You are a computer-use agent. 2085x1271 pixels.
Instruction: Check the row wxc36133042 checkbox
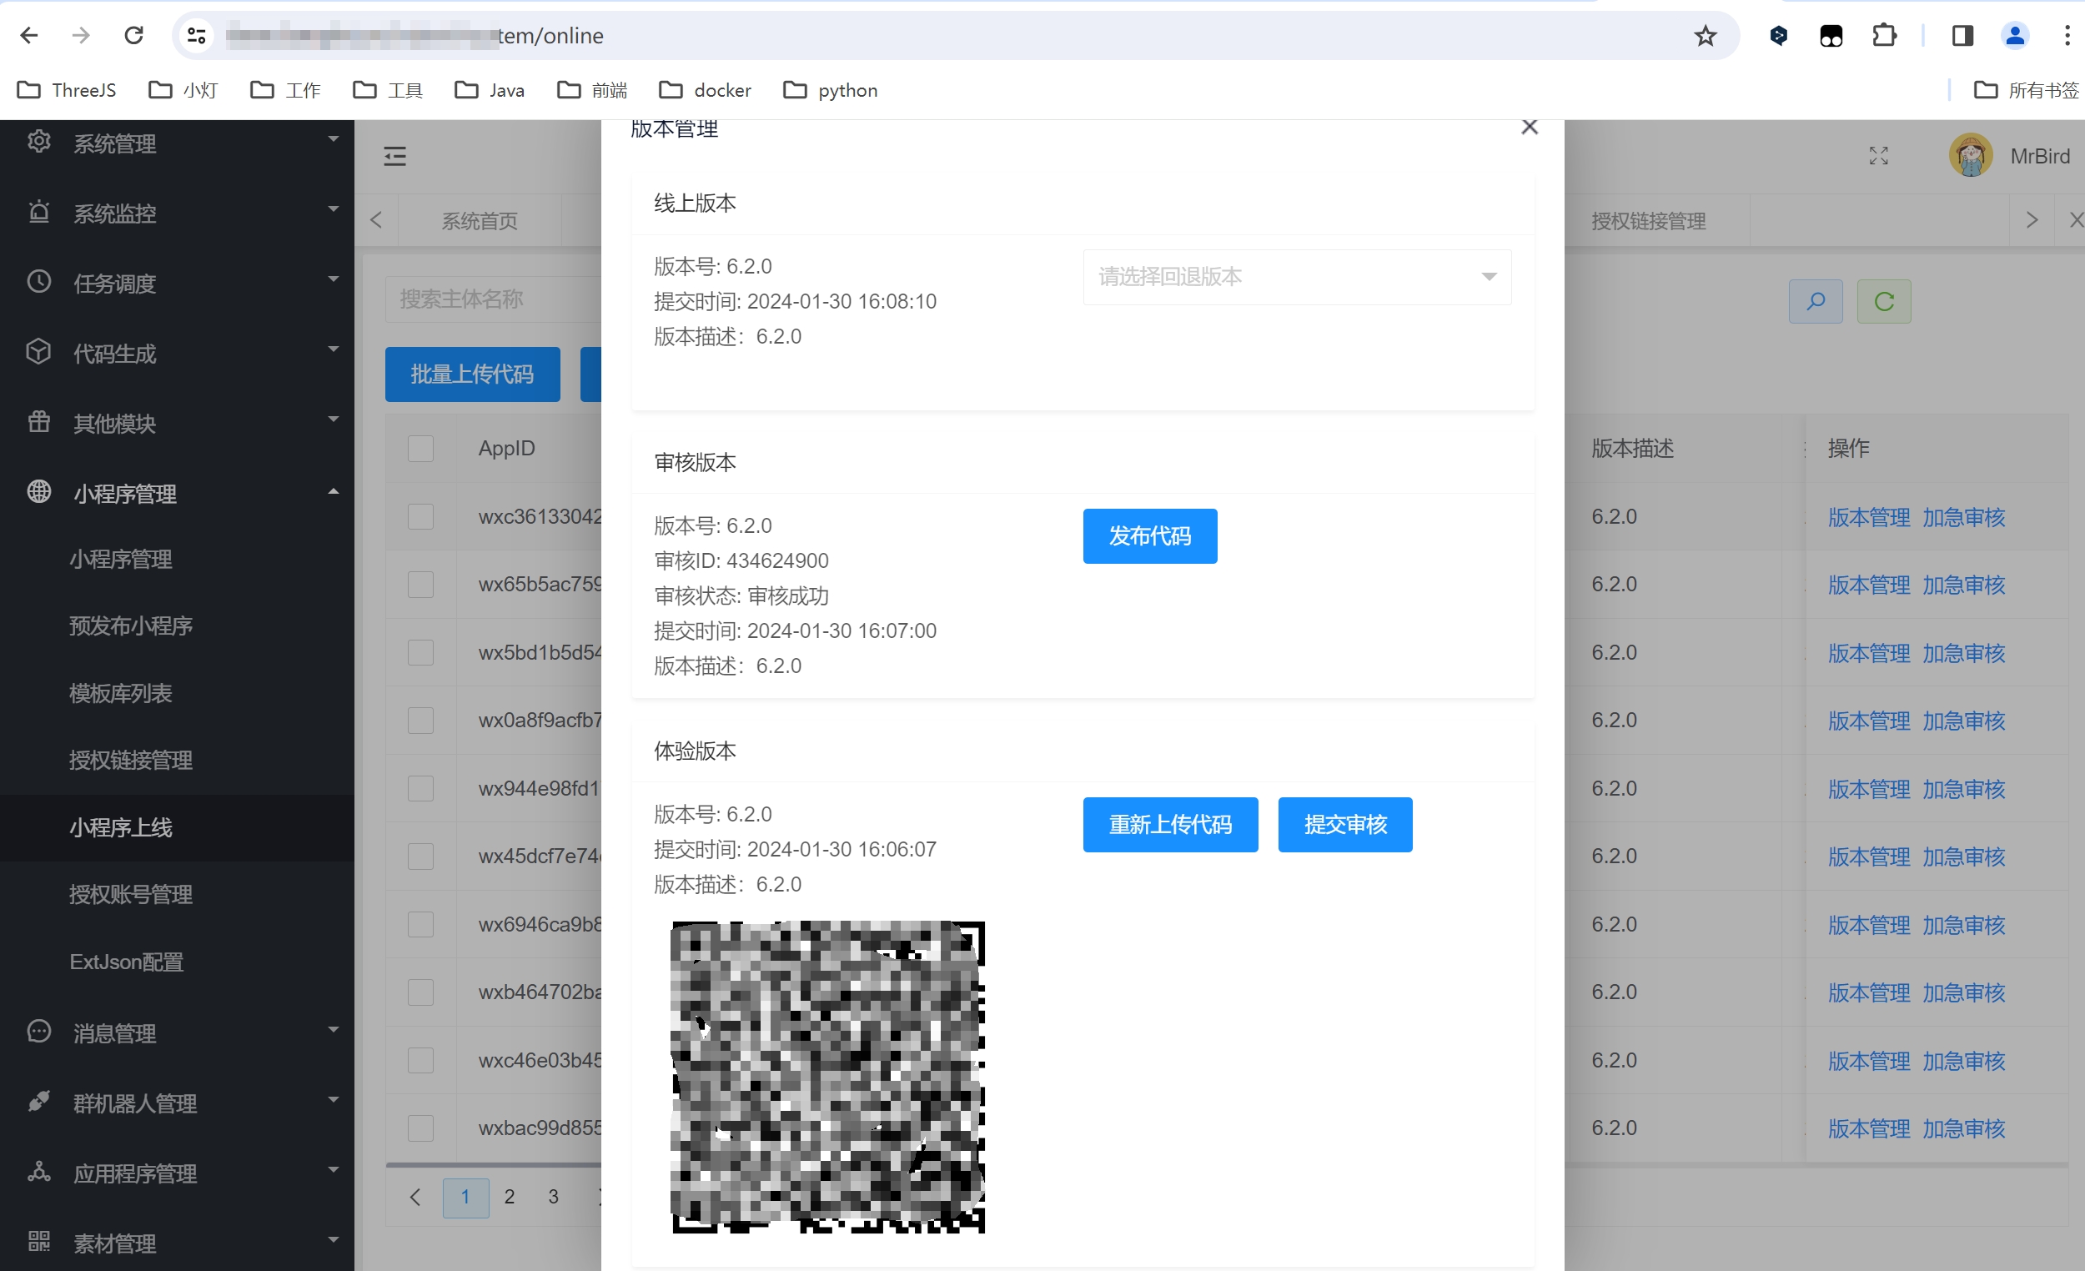[x=420, y=516]
